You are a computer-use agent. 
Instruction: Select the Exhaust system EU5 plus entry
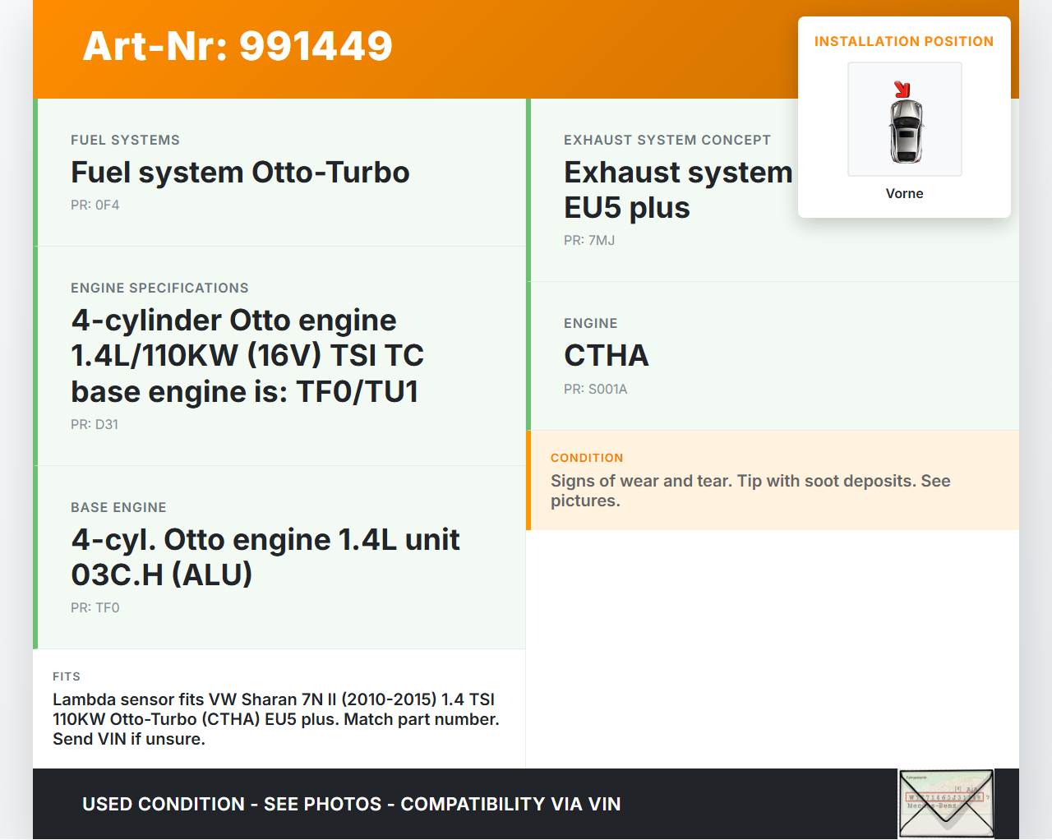point(677,190)
